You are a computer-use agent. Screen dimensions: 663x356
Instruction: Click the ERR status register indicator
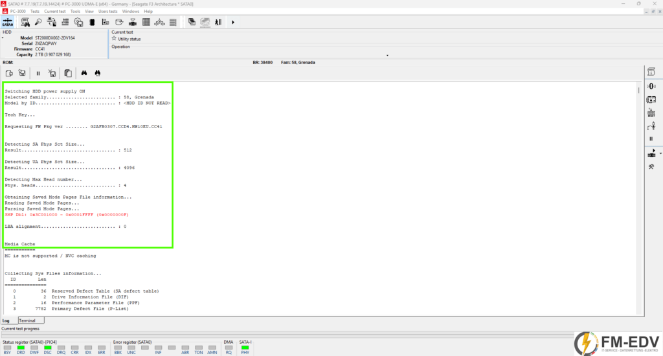102,348
